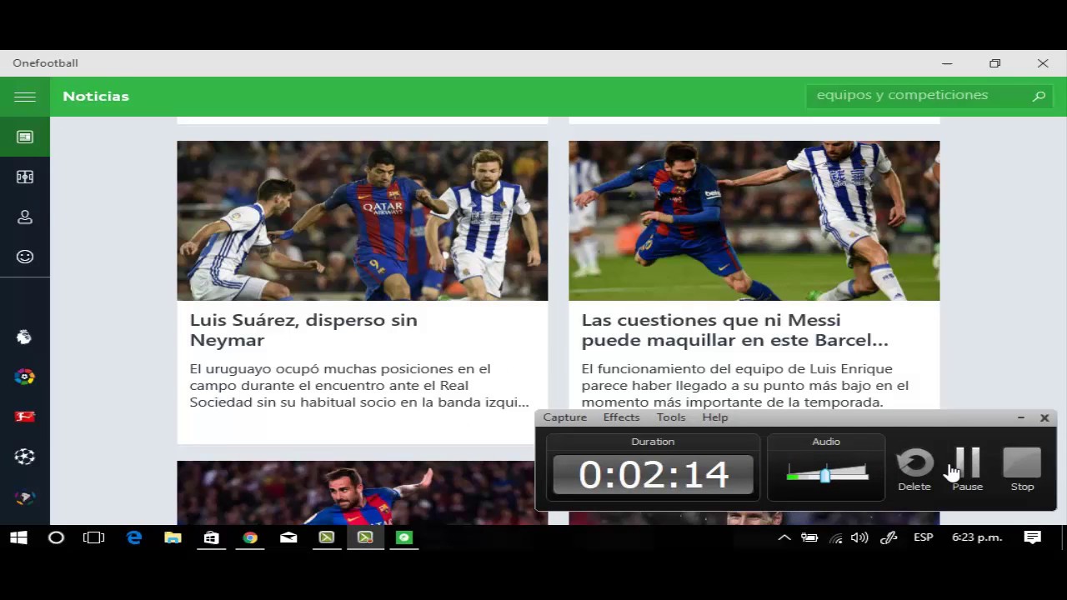Click the 0:02:14 duration display

pos(654,475)
